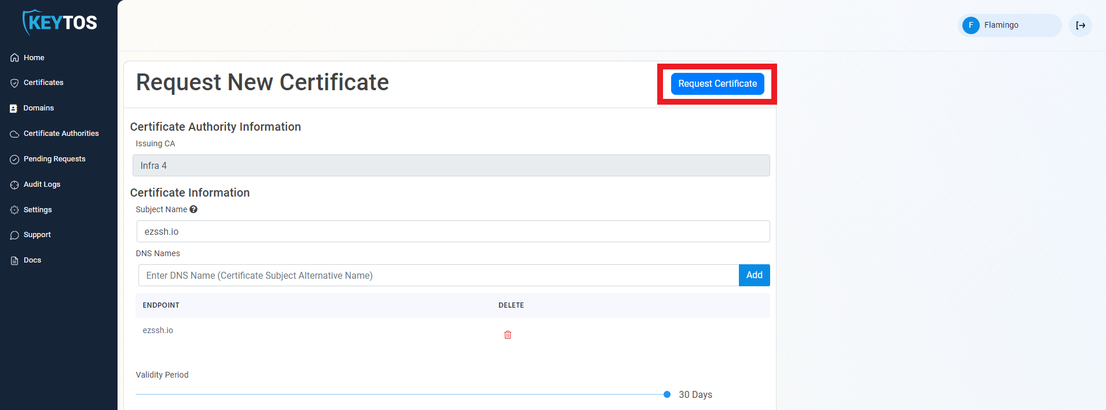Click the Issuing CA field Infra 4
Screen dimensions: 1106x410
click(x=451, y=165)
